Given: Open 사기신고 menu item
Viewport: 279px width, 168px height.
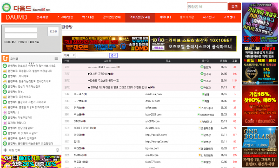Looking at the screenshot, I should tap(208, 17).
